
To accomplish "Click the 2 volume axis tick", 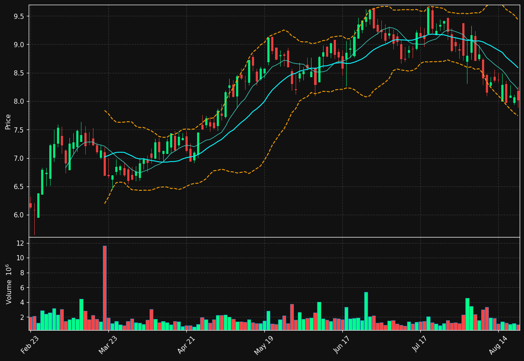I will coord(22,317).
